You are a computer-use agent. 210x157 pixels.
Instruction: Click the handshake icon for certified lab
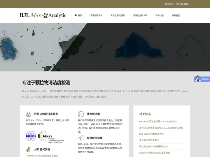pos(28,114)
